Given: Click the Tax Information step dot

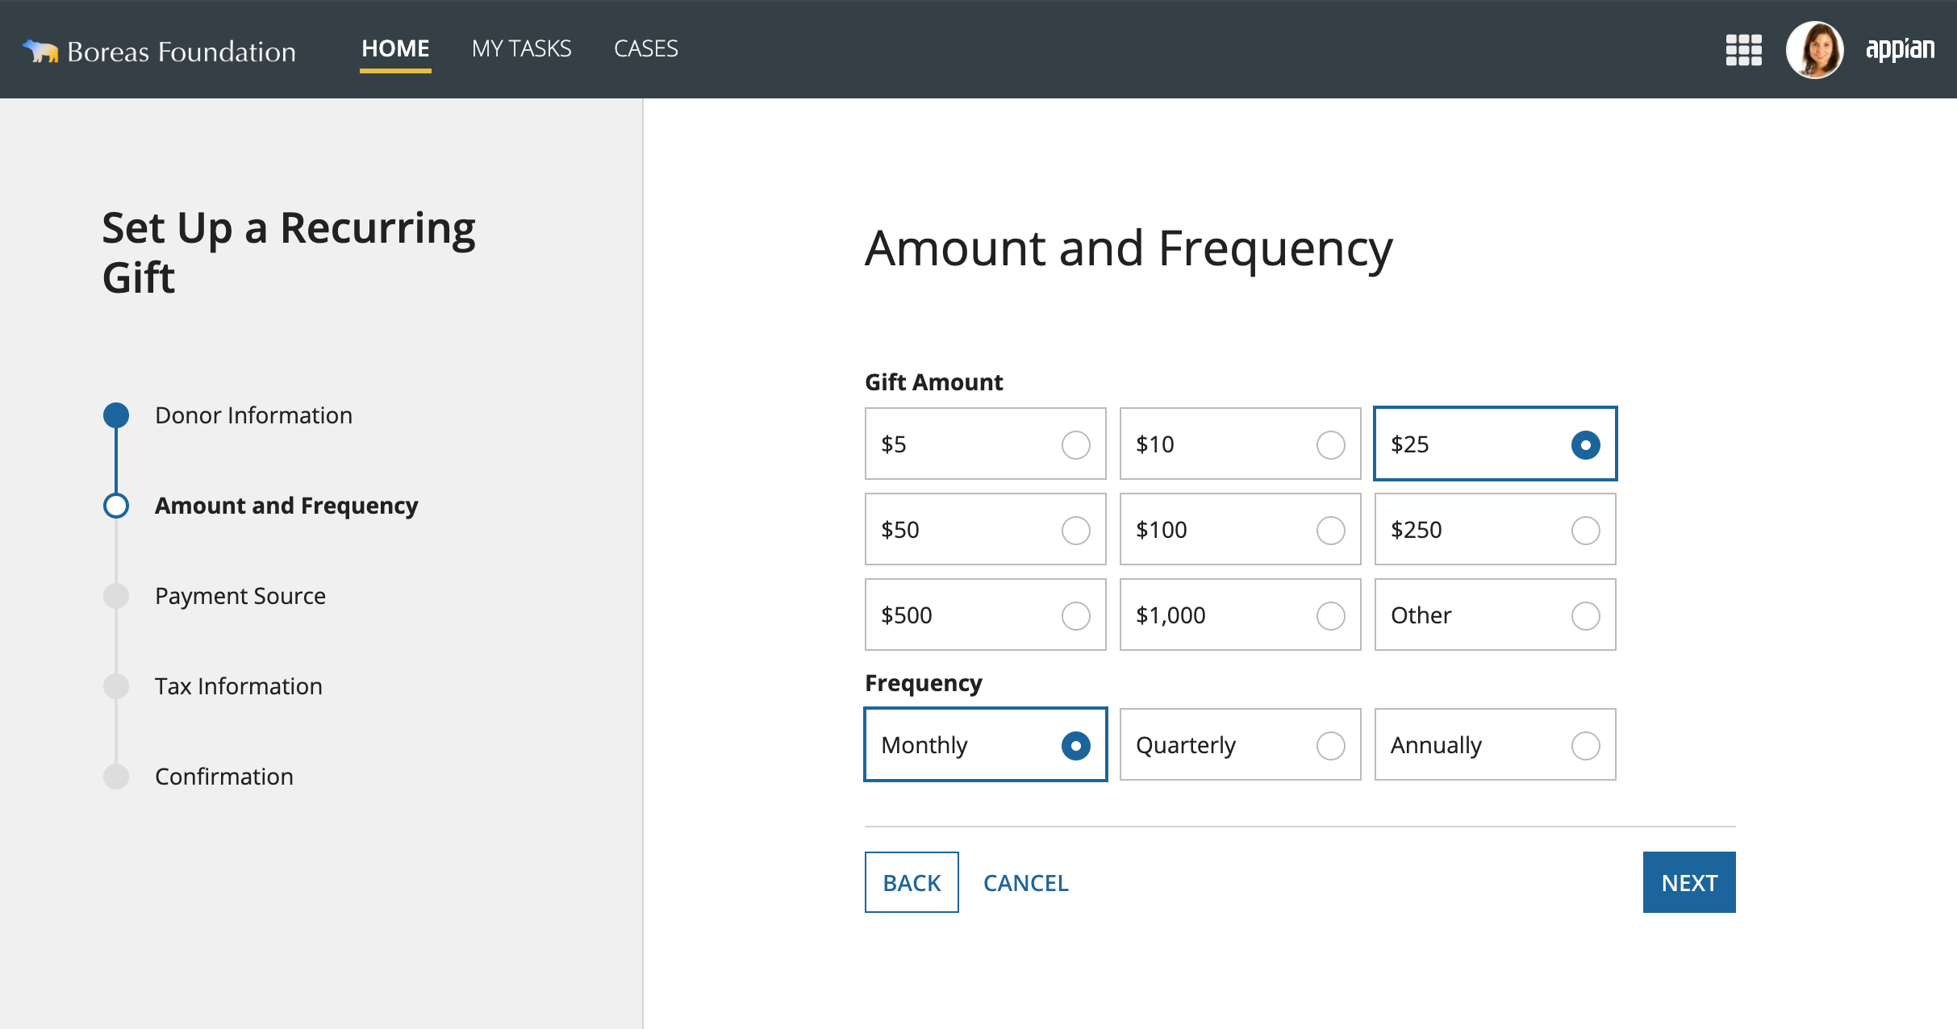Looking at the screenshot, I should tap(116, 686).
